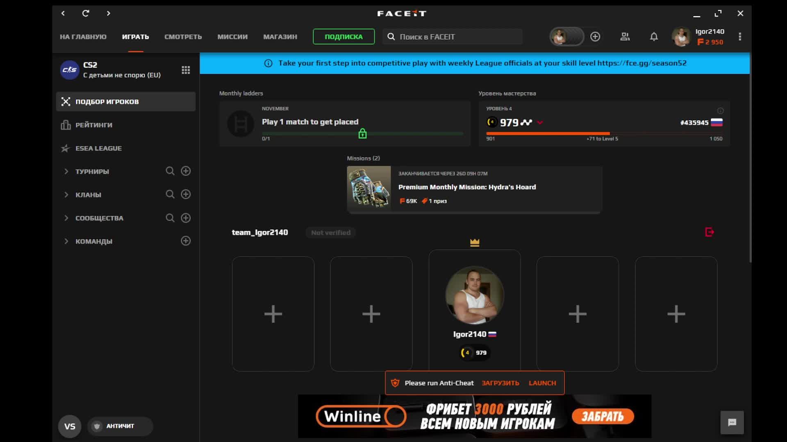
Task: Switch to the Миссии tab
Action: point(232,37)
